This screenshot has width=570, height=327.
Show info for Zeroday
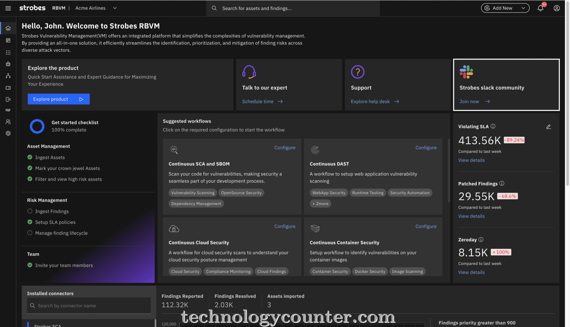point(481,239)
